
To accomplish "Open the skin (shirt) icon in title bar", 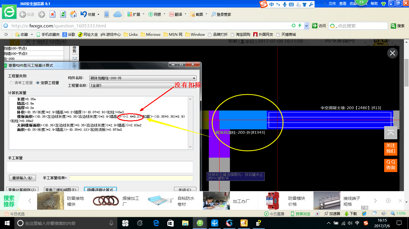I will point(383,4).
